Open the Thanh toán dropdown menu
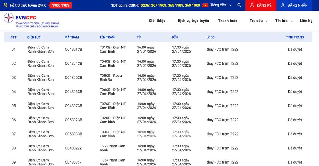The height and width of the screenshot is (166, 319). pyautogui.click(x=230, y=21)
